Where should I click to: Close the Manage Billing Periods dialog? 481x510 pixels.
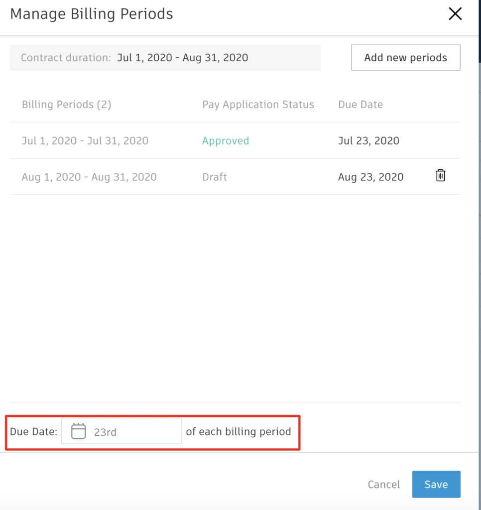pos(455,13)
